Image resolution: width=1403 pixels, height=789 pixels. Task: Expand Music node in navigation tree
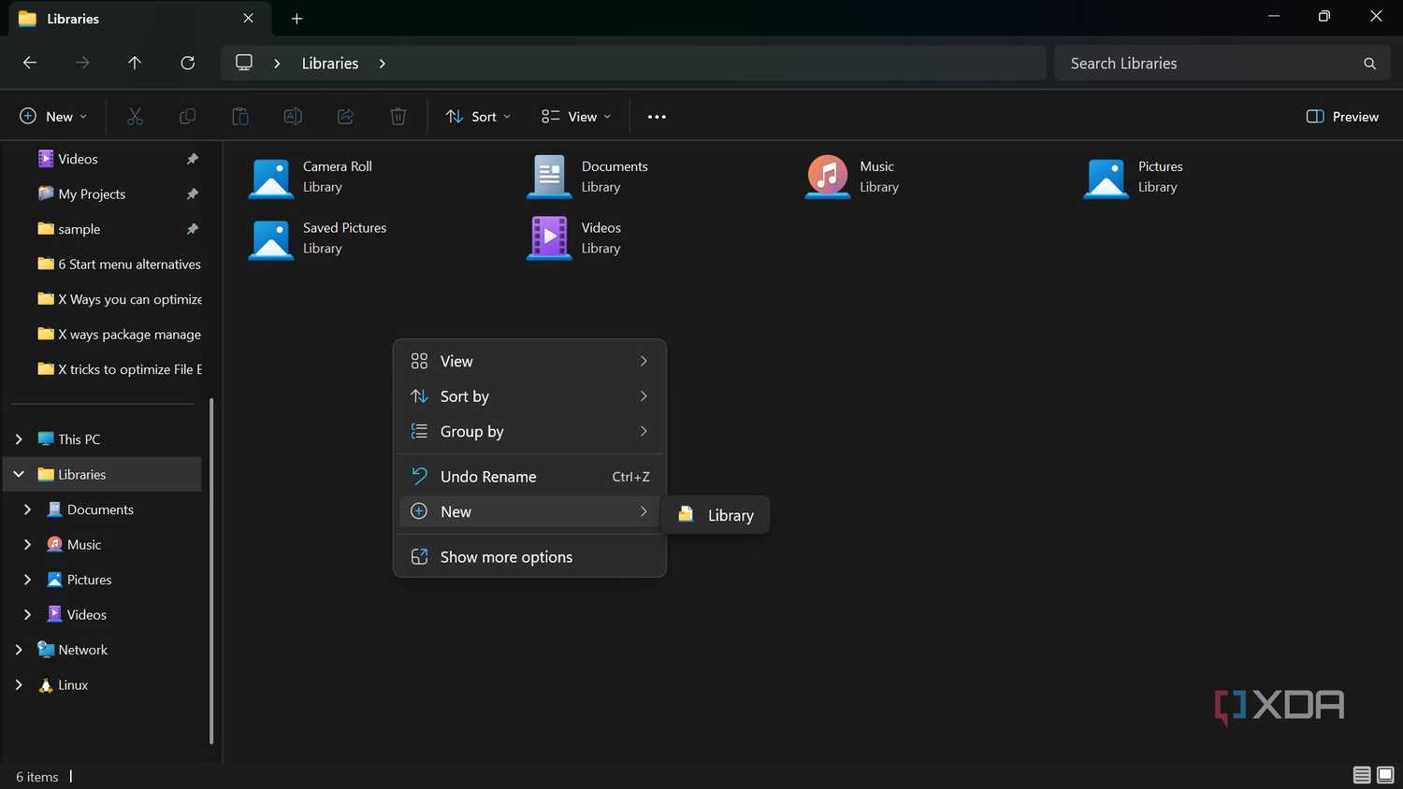(x=27, y=544)
